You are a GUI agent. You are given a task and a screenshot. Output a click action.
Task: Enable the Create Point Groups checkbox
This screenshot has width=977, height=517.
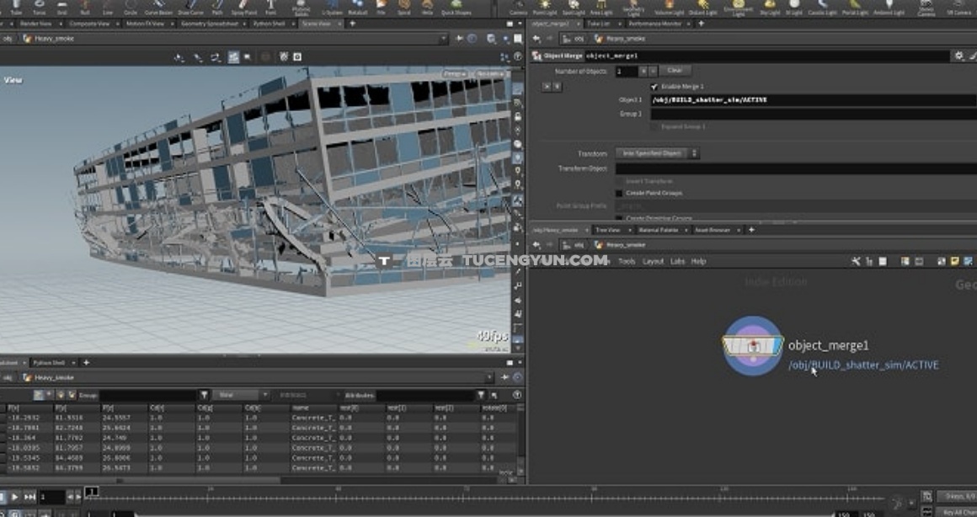(619, 193)
